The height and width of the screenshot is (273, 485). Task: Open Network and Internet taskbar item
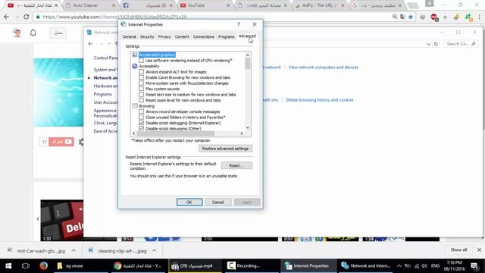365,265
